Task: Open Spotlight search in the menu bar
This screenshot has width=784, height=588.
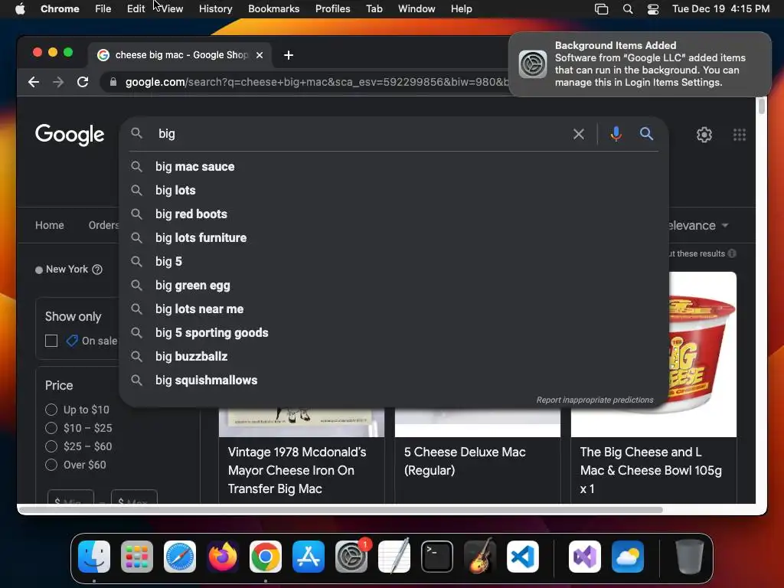Action: tap(628, 9)
